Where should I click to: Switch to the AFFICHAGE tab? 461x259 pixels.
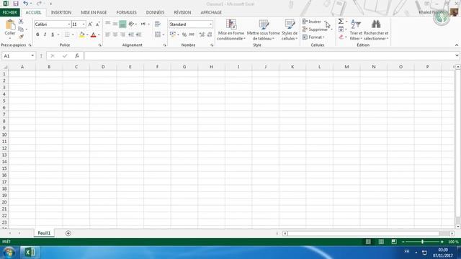[x=211, y=12]
